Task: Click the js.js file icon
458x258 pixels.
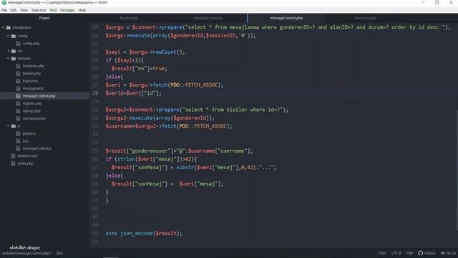Action: (x=18, y=141)
